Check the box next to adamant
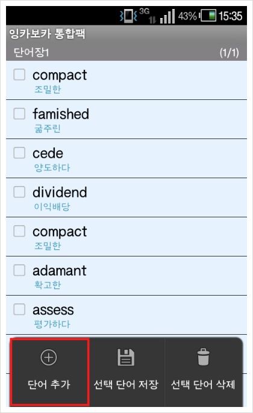The image size is (253, 413). tap(19, 270)
